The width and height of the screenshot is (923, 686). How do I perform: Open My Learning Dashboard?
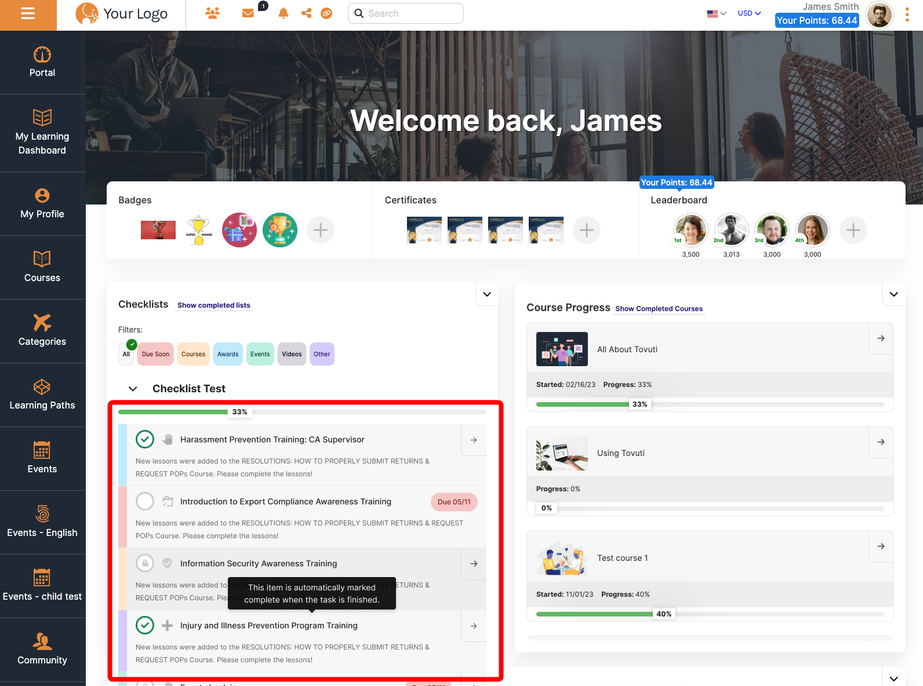pyautogui.click(x=42, y=133)
